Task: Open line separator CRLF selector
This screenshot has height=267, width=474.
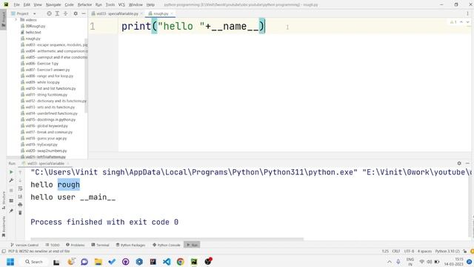Action: point(396,251)
